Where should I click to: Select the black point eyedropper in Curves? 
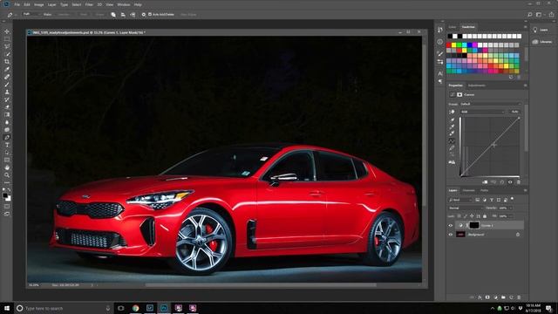[x=452, y=120]
